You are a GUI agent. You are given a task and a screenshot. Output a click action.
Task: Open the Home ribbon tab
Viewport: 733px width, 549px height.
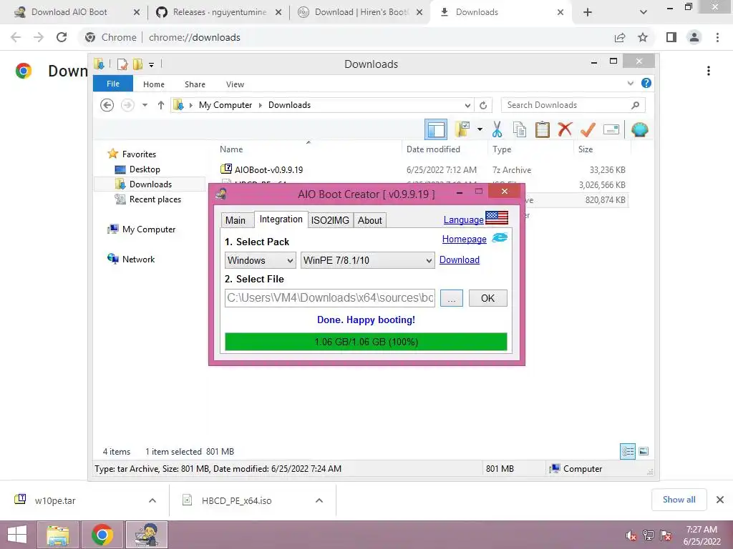click(x=154, y=84)
